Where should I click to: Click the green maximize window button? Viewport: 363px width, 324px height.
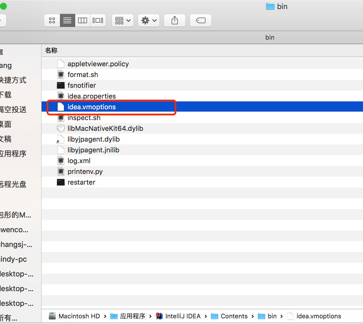pyautogui.click(x=3, y=6)
